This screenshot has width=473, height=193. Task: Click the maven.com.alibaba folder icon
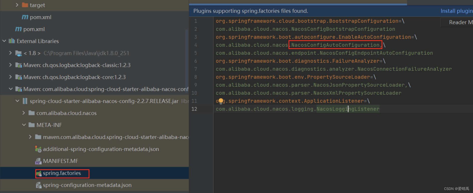pyautogui.click(x=38, y=137)
